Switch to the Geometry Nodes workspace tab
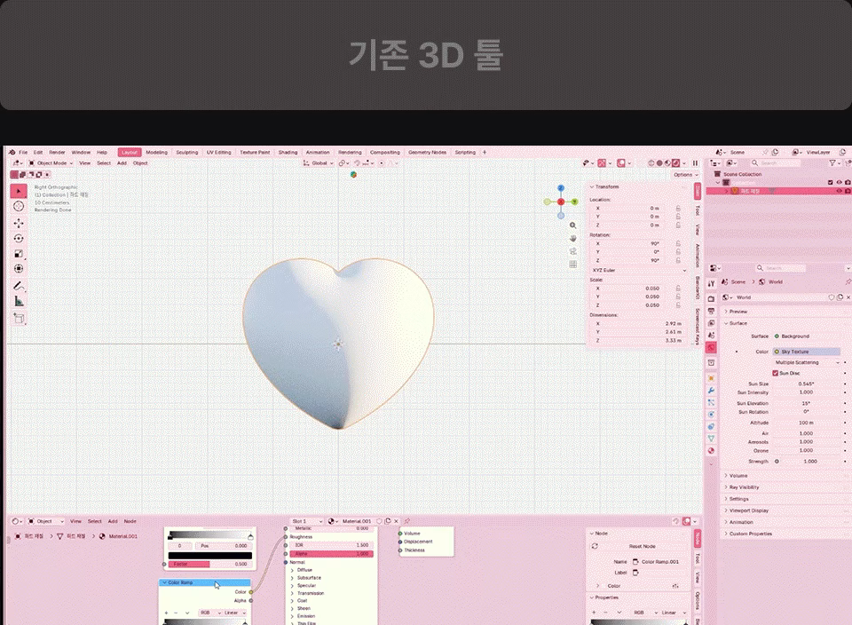 coord(427,152)
